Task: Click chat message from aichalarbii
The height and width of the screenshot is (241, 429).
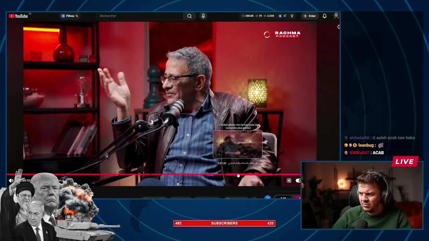Action: [x=379, y=138]
